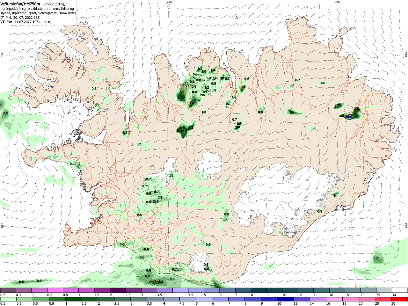Click the 2.2 rain value on the map
The image size is (408, 306).
point(191,127)
